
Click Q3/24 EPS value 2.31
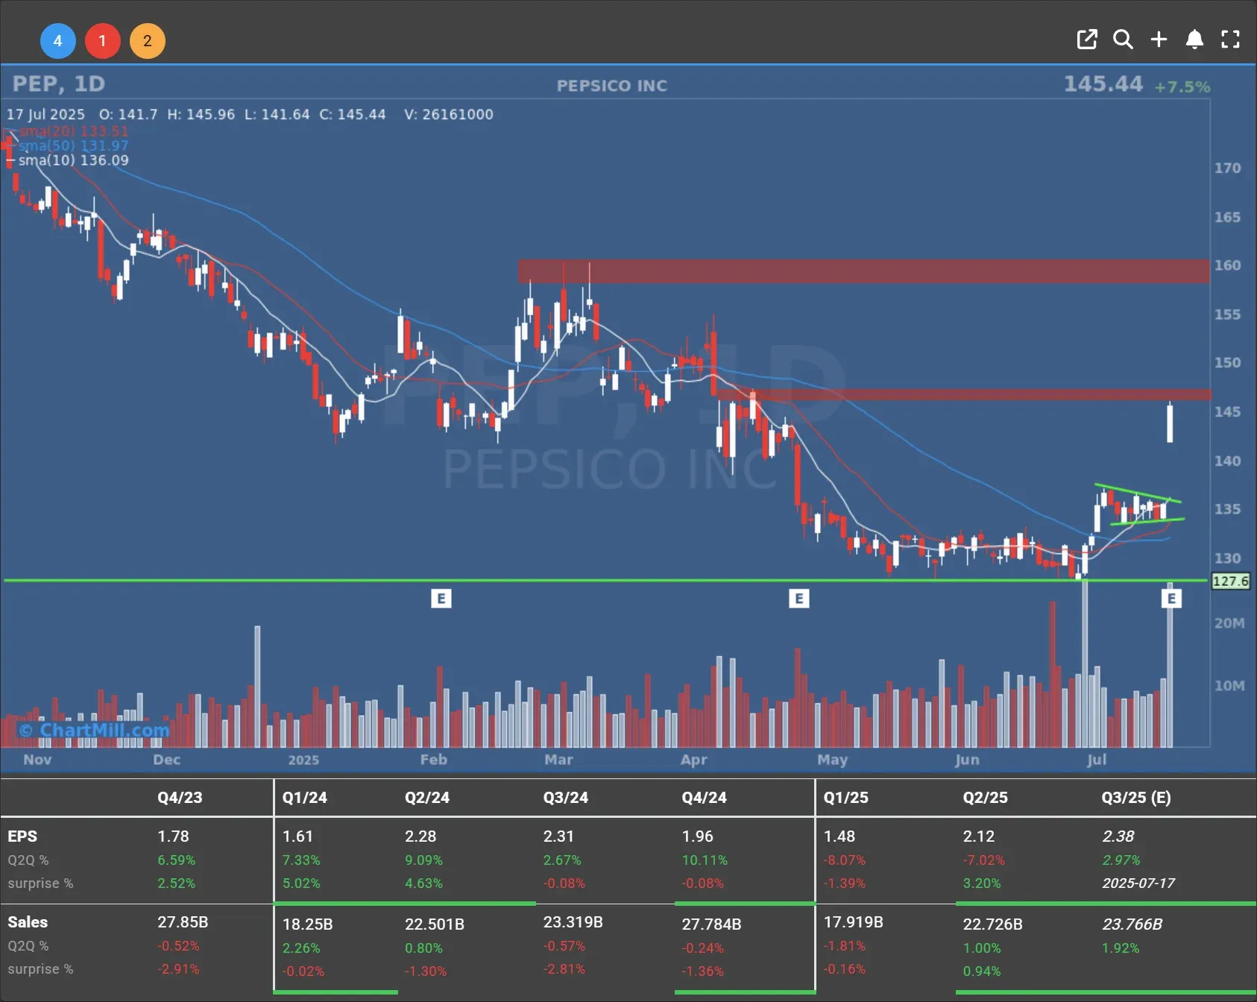tap(559, 836)
